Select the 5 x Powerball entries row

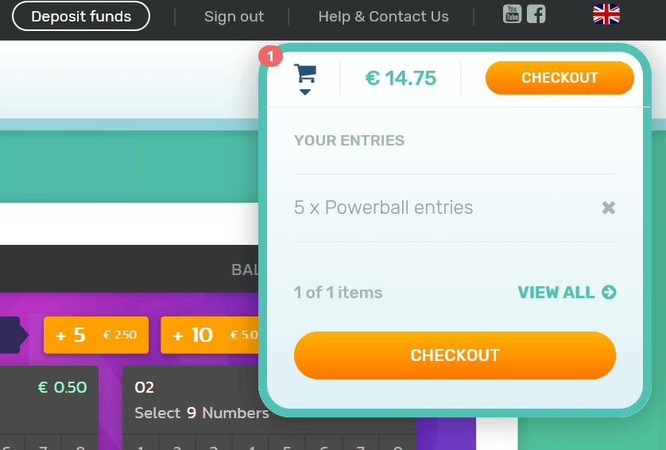(x=455, y=208)
